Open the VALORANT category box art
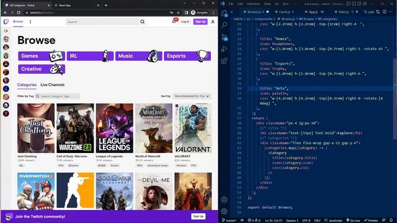Viewport: 397px width, 223px height. 193,128
